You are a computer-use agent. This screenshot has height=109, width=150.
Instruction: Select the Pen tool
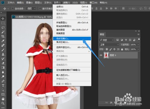(x=3, y=81)
